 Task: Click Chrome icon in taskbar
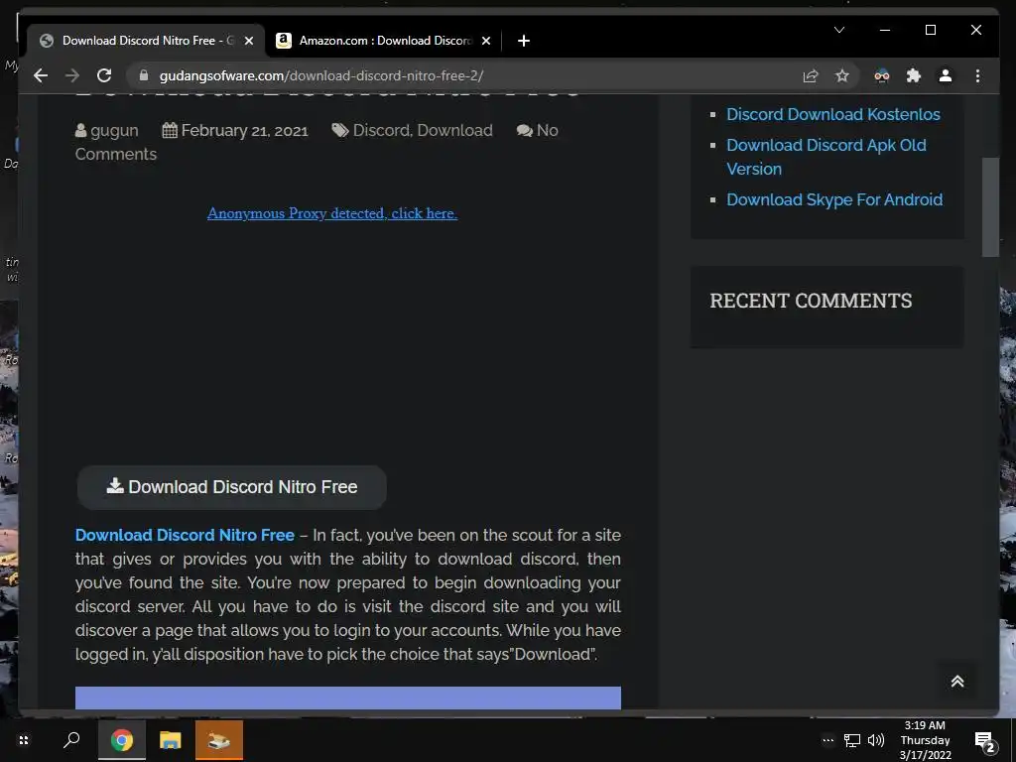point(122,740)
